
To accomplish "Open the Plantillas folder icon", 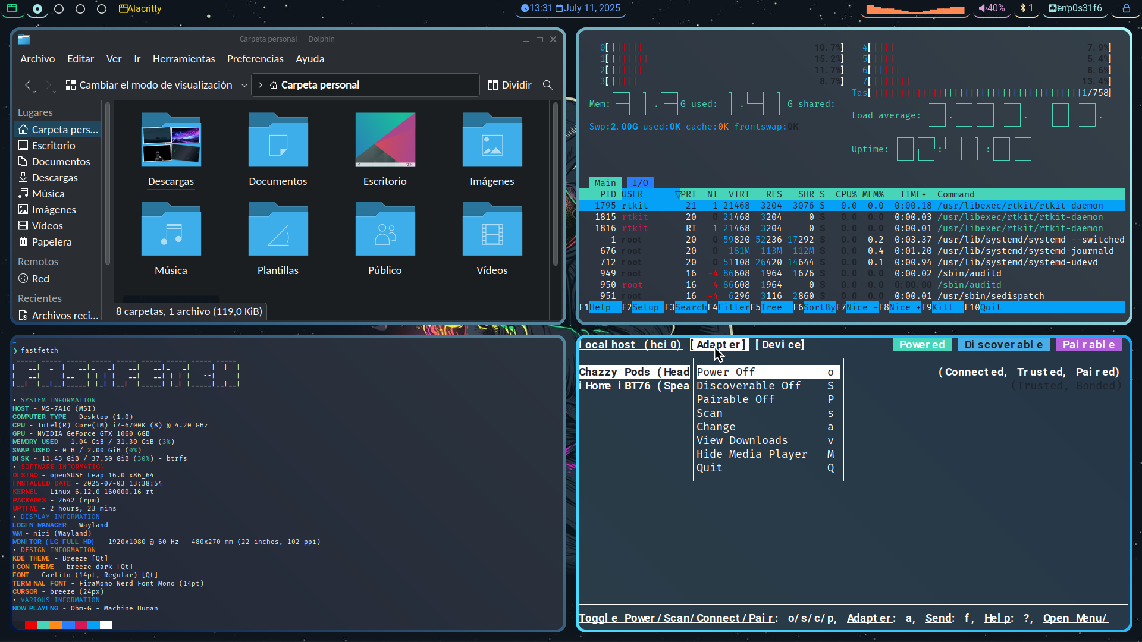I will click(278, 229).
